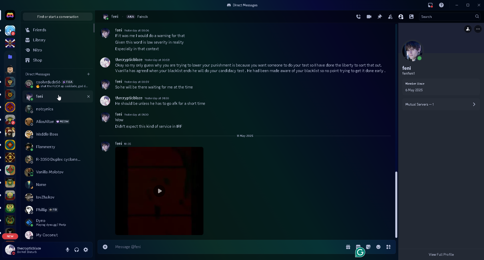Screen dimensions: 484x260
Task: Open the sticker picker
Action: pos(368,247)
